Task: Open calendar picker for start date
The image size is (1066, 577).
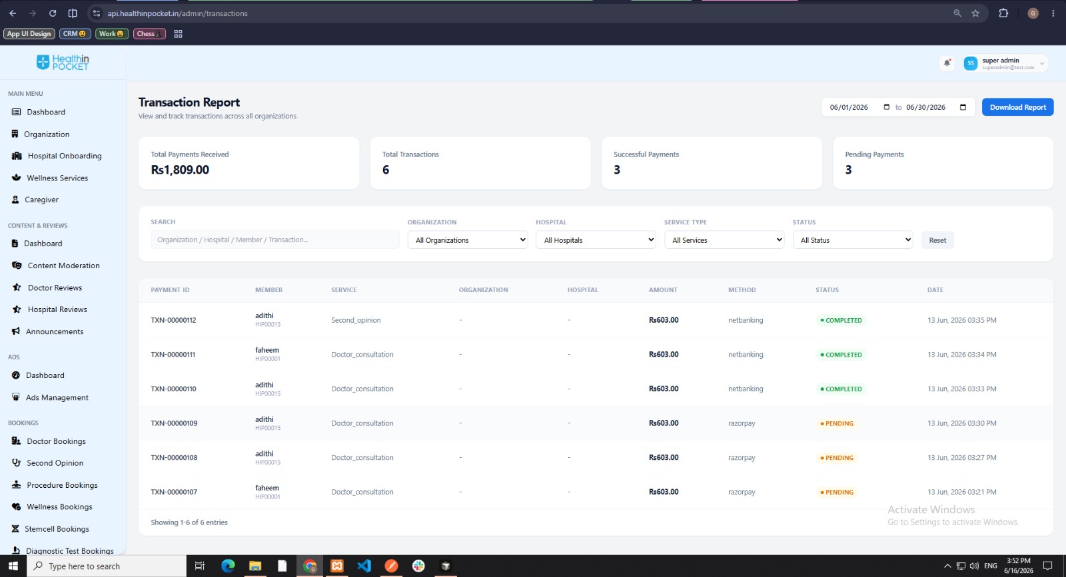Action: (886, 107)
